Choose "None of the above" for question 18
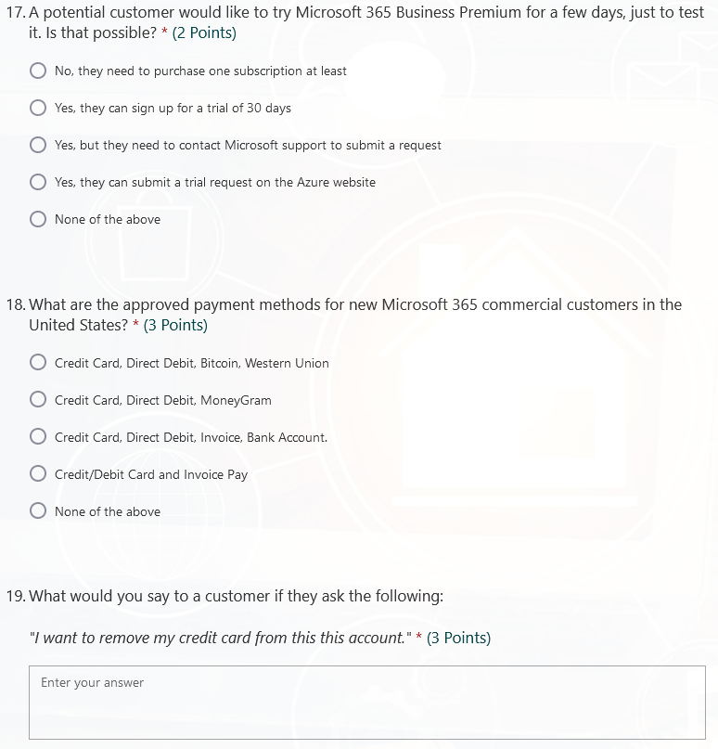718x749 pixels. pos(38,510)
